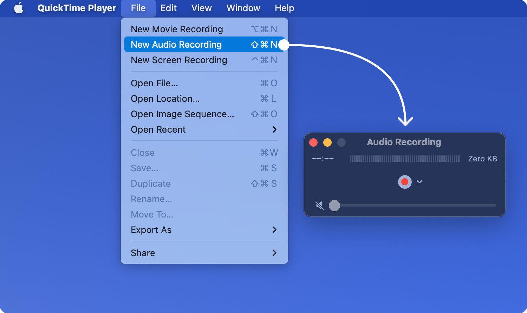This screenshot has height=313, width=527.
Task: Open recording options chevron beside record button
Action: click(x=419, y=182)
